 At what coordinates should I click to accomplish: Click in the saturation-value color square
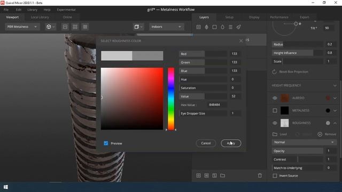[132, 99]
